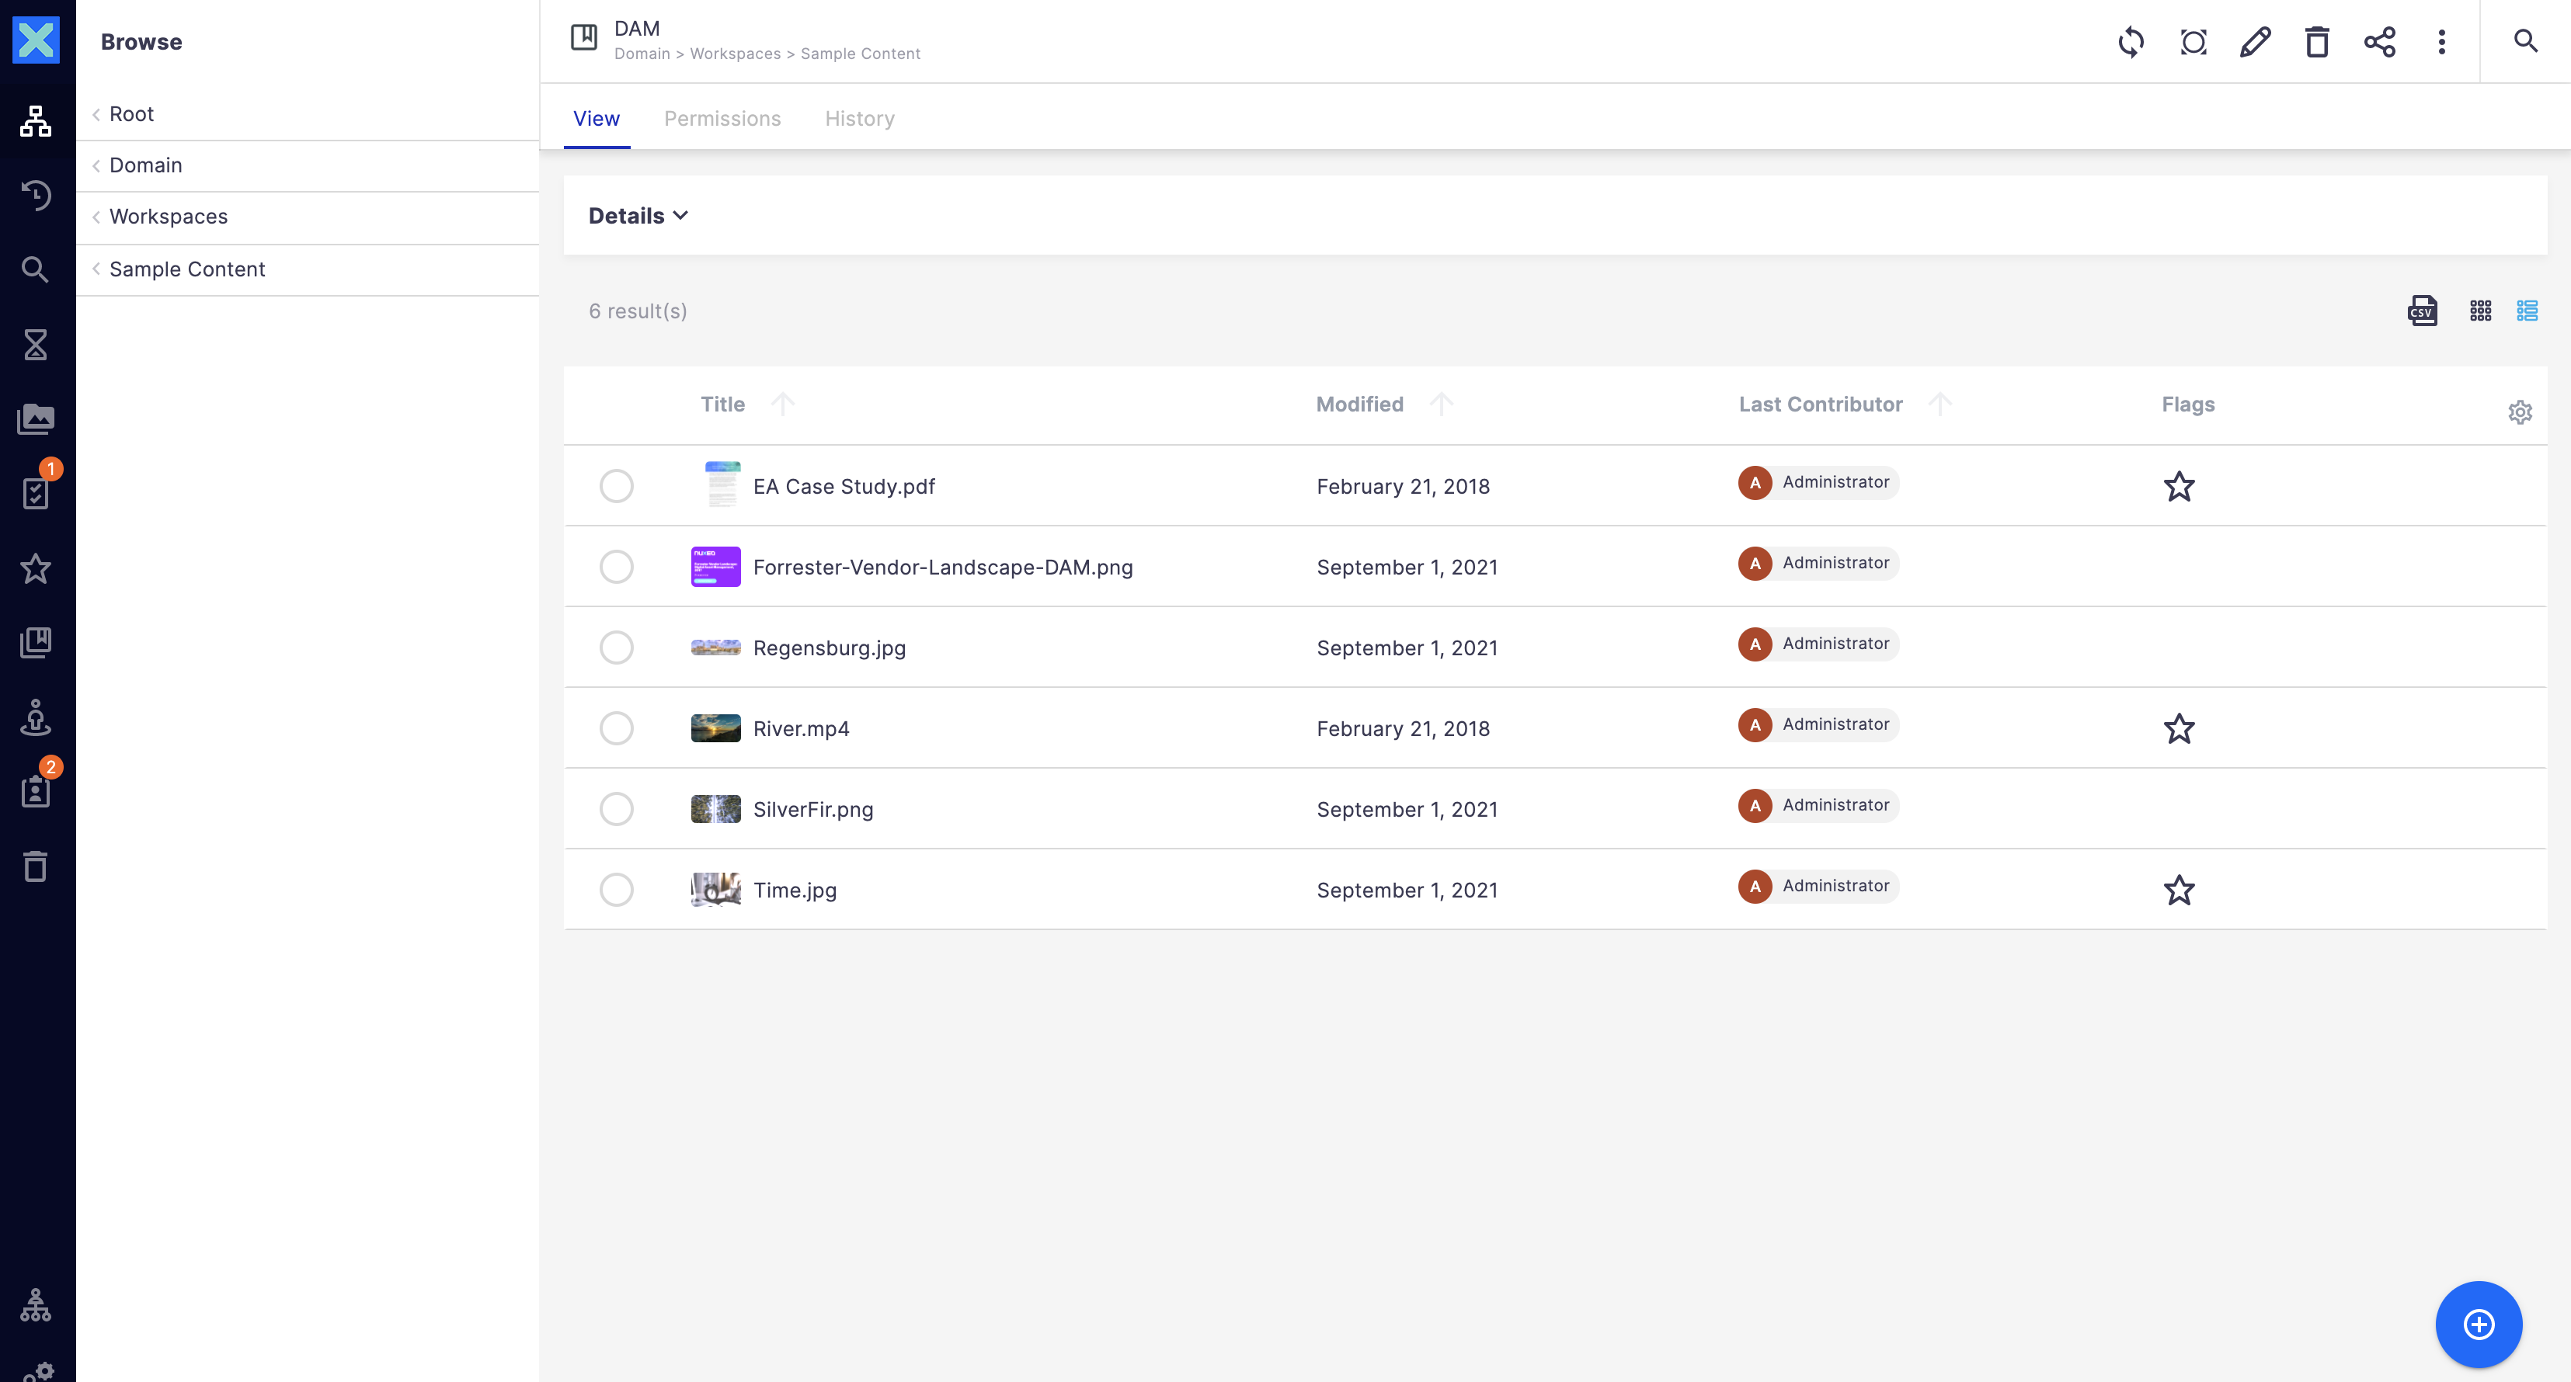Switch to table list view icon
The image size is (2571, 1382).
[x=2527, y=311]
